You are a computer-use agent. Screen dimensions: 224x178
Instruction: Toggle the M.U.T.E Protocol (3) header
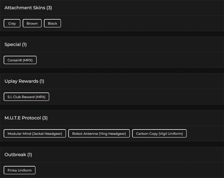[26, 118]
